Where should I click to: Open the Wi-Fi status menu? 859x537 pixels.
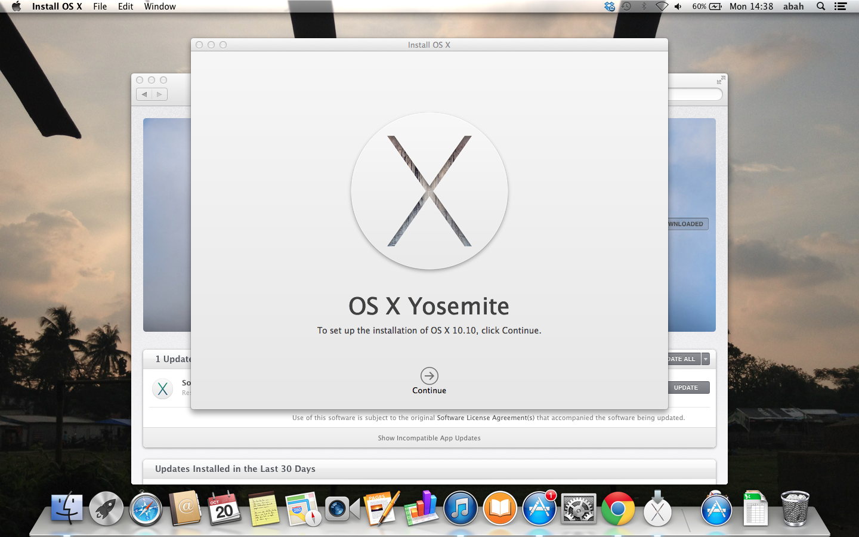click(662, 7)
